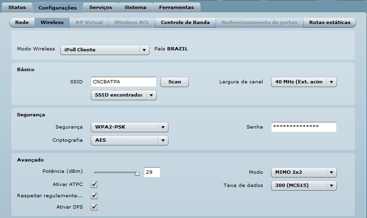
Task: Open Controle de Banda sub-tab
Action: pos(185,23)
